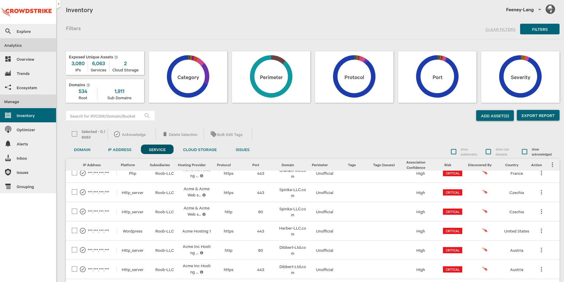Check the Dibbert-Ltd https 443 row
The height and width of the screenshot is (282, 564).
[x=74, y=269]
